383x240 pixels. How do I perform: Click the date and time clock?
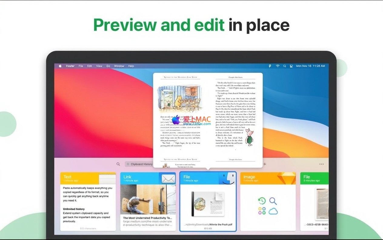[x=310, y=66]
